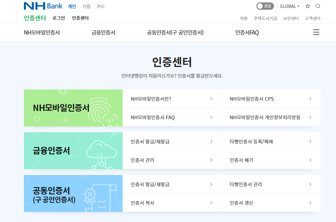Click chevron arrow beside NH모바일인증서 FAQ
Viewport: 336px width, 222px height.
tap(211, 117)
